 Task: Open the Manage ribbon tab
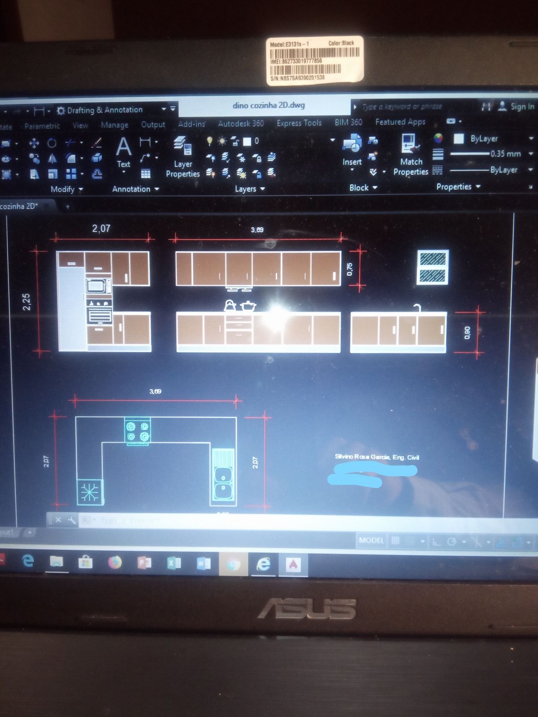click(114, 125)
